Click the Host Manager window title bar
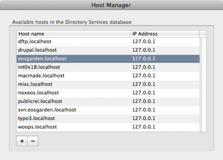 [x=111, y=5]
